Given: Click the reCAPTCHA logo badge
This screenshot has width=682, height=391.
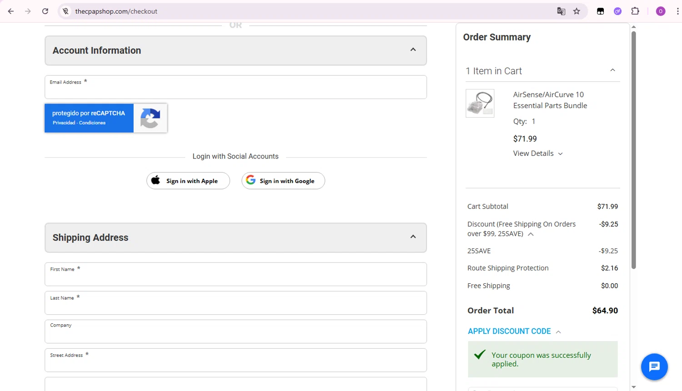Looking at the screenshot, I should [x=150, y=118].
